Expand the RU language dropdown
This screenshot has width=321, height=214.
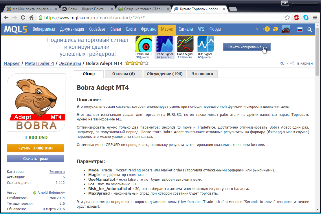coord(284,63)
